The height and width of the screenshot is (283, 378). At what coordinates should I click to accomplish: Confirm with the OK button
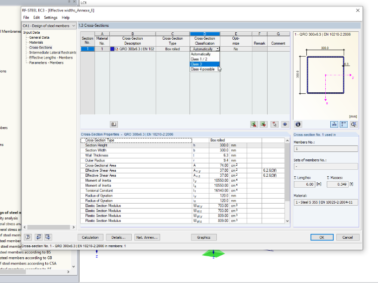tap(322, 237)
